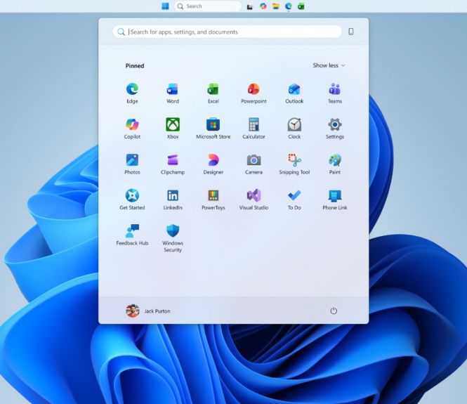467x404 pixels.
Task: Click the Windows Start button on taskbar
Action: click(165, 6)
